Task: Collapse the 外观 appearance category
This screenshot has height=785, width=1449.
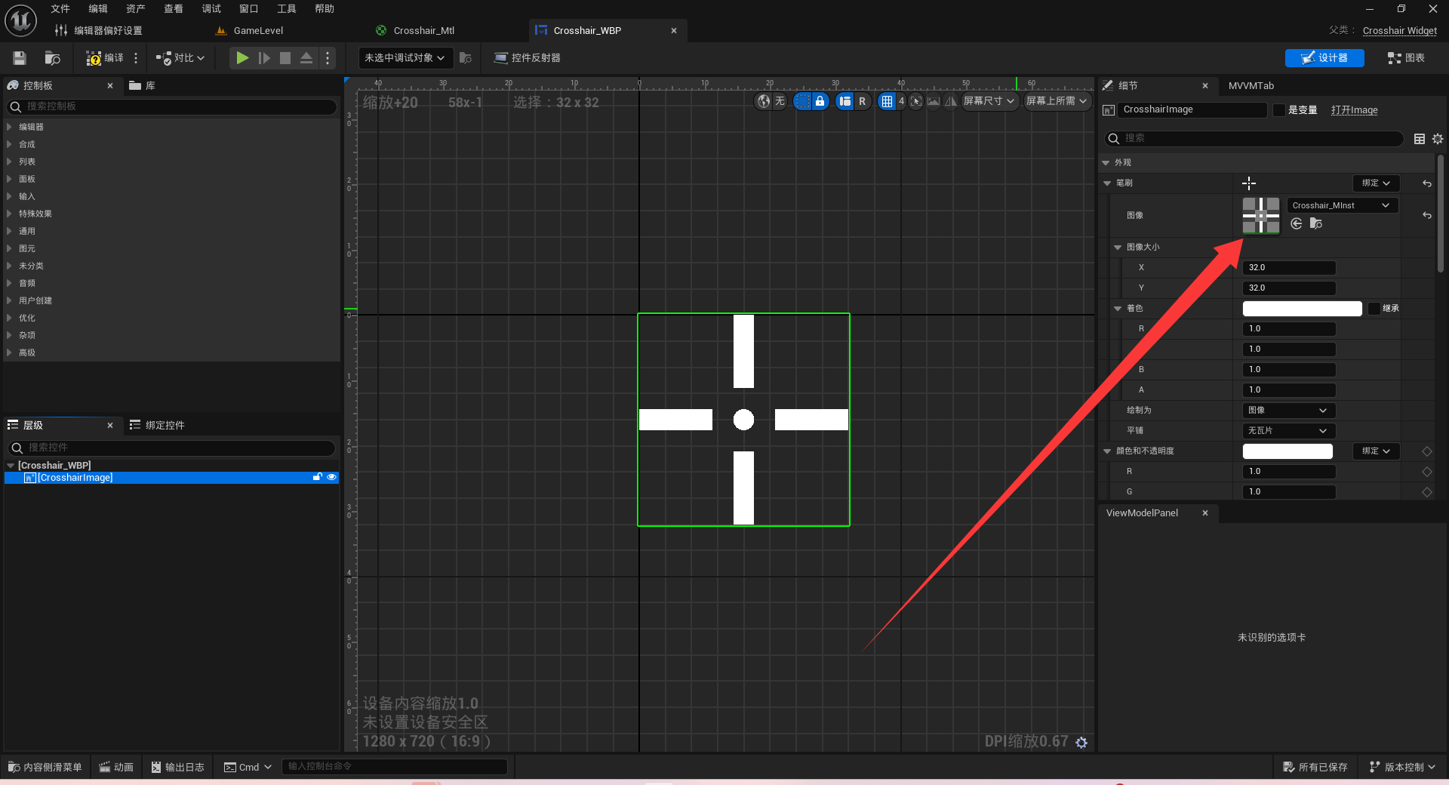Action: pos(1106,163)
